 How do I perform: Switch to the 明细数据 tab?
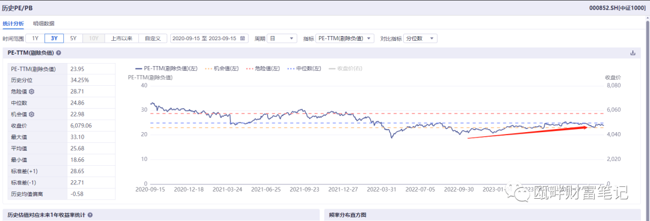pos(43,23)
